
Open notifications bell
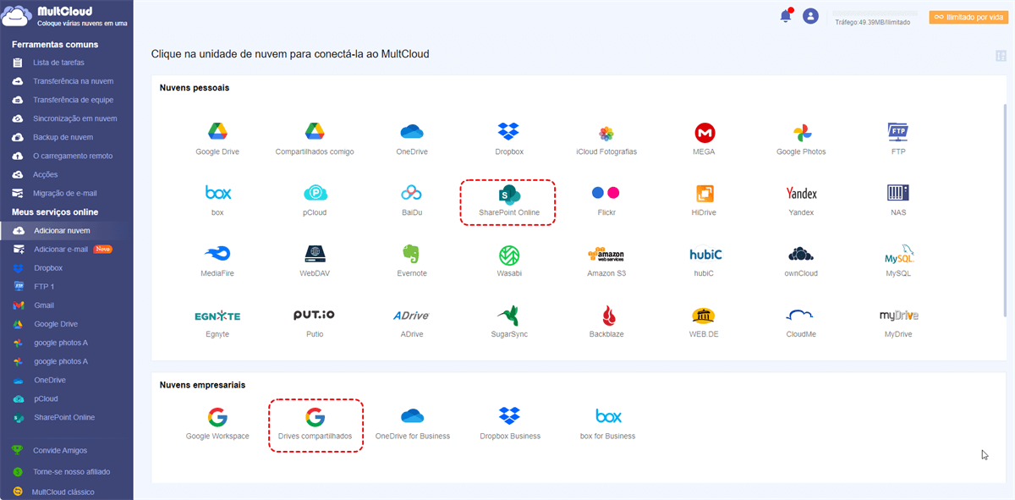tap(786, 15)
